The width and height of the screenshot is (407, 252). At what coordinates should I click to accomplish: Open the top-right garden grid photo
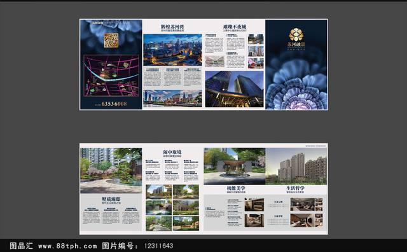[186, 192]
